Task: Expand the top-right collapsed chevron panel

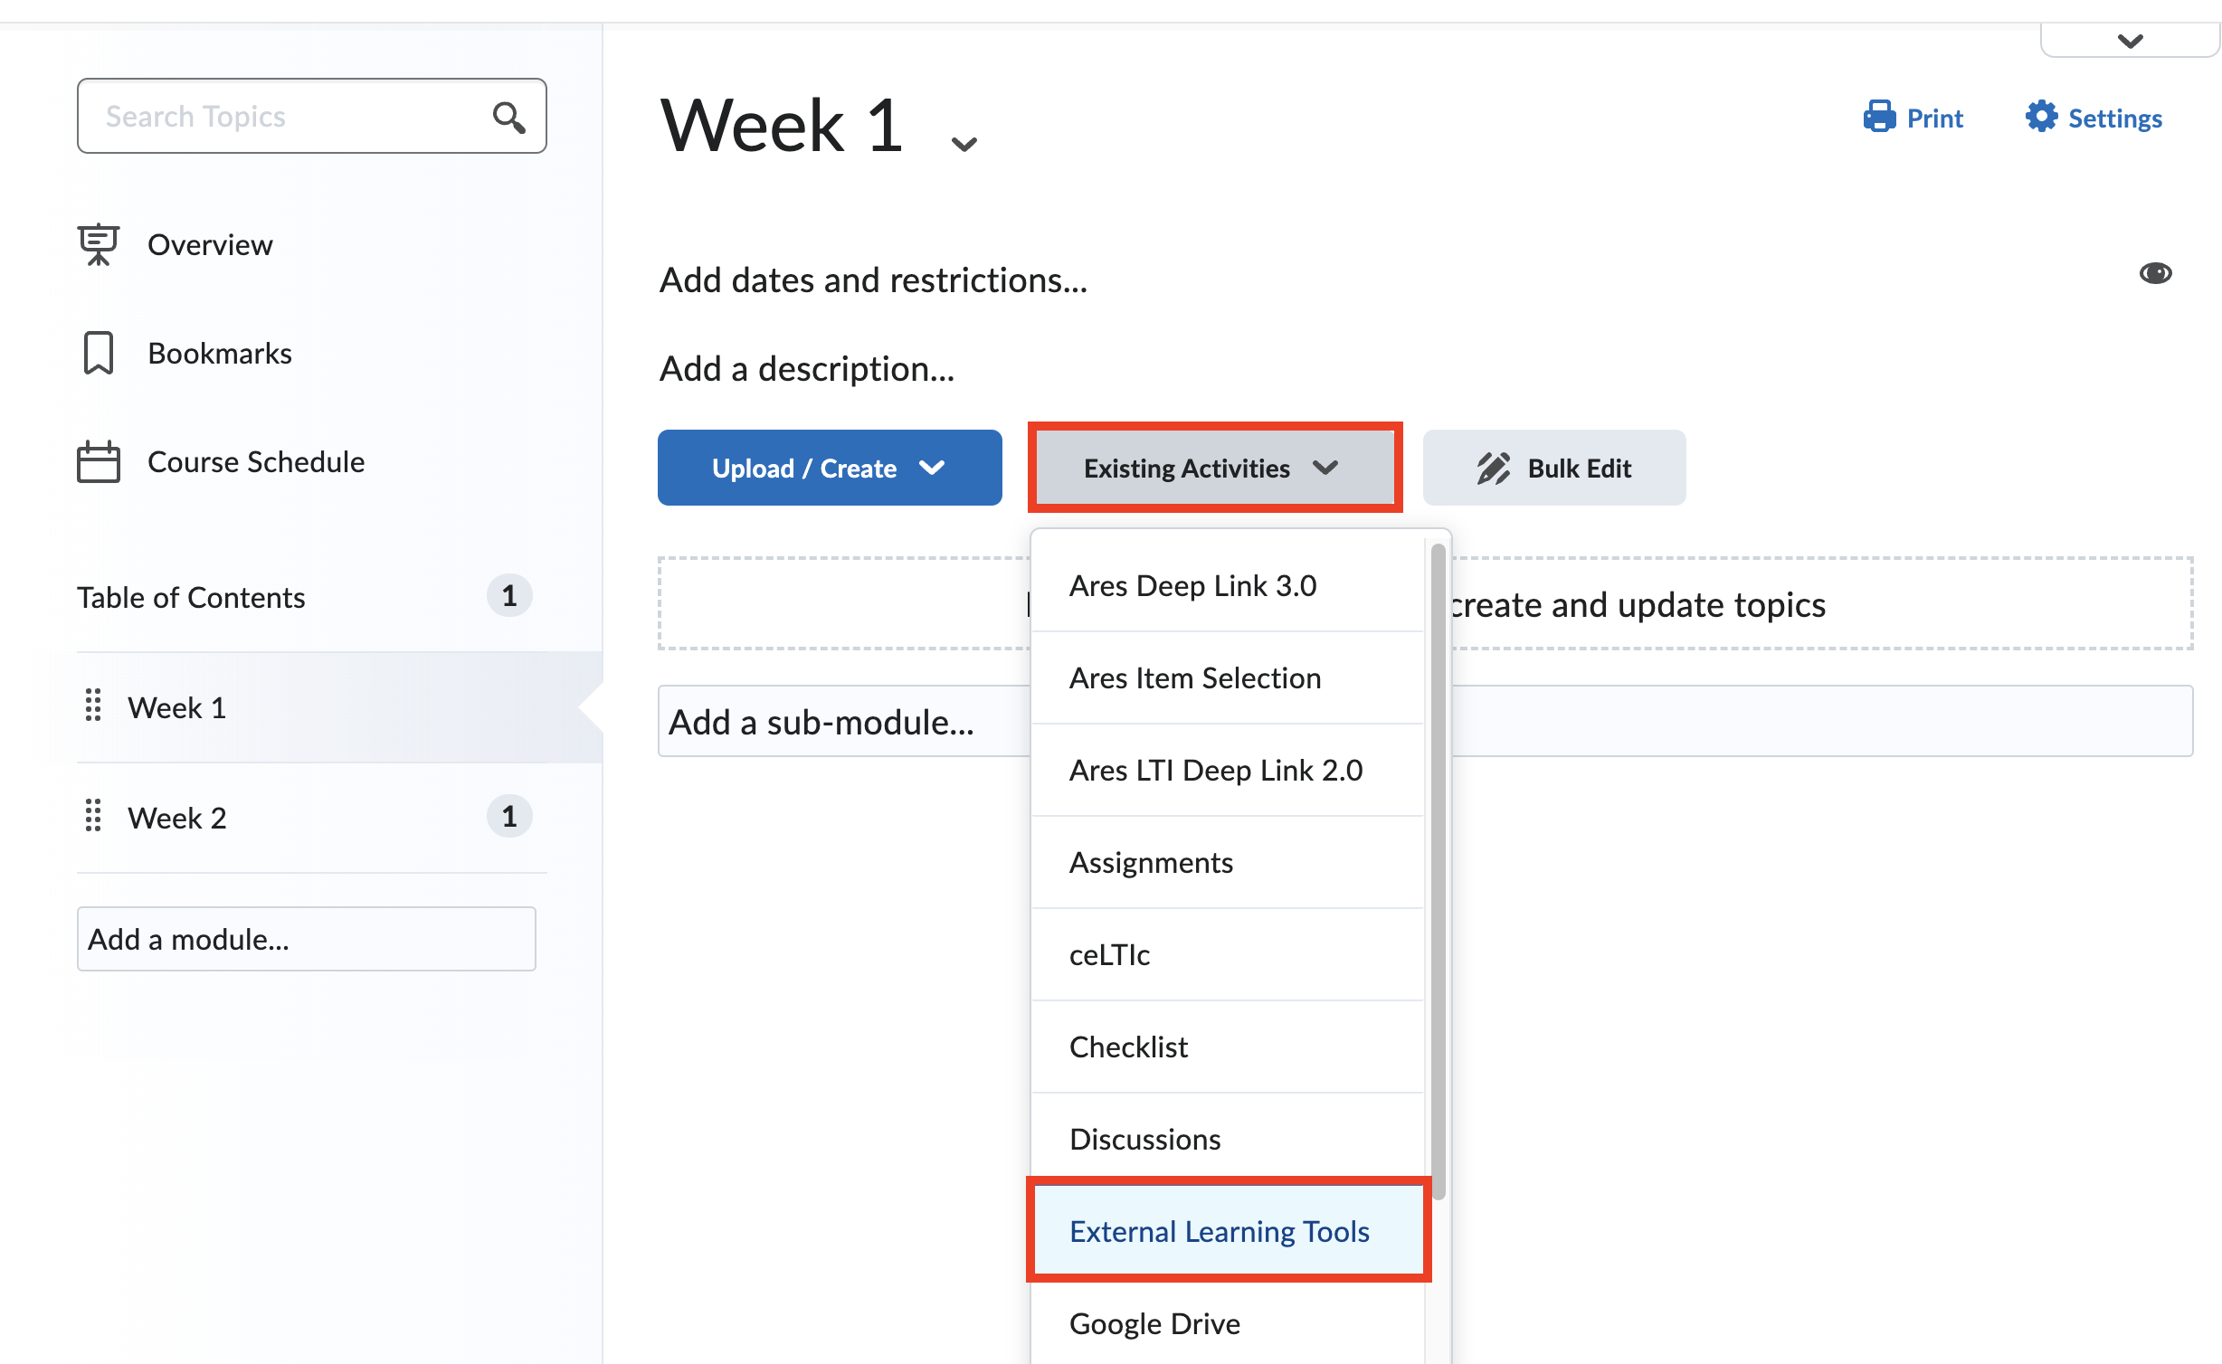Action: (2130, 41)
